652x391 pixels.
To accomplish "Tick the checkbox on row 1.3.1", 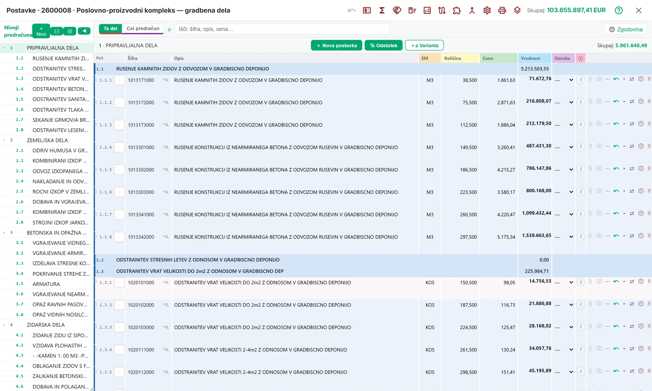I will [x=119, y=282].
